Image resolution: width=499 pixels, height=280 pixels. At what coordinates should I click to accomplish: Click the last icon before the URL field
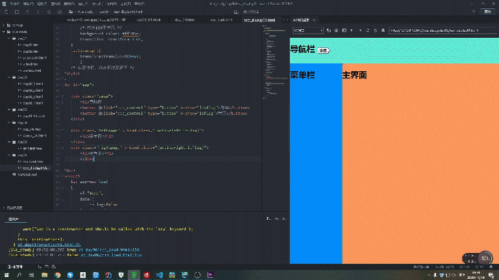383,31
